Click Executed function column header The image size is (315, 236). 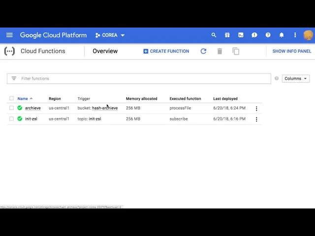click(185, 98)
